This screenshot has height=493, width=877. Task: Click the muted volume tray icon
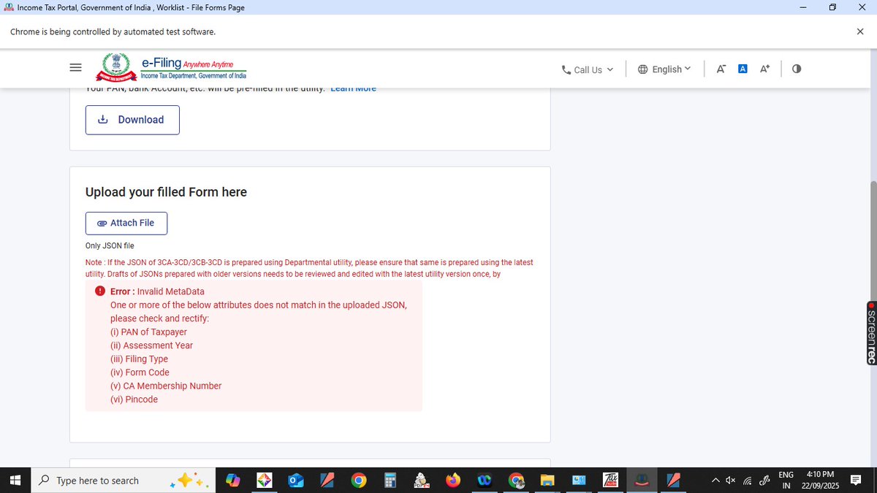click(731, 481)
